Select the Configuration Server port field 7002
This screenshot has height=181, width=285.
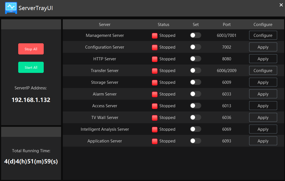(227, 47)
